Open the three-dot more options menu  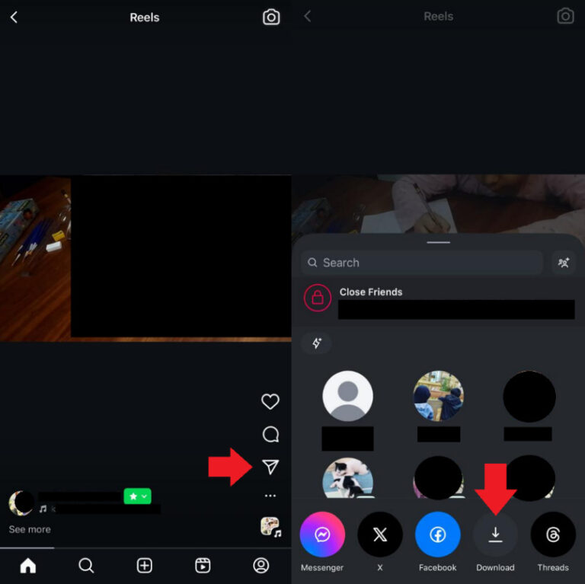[270, 496]
